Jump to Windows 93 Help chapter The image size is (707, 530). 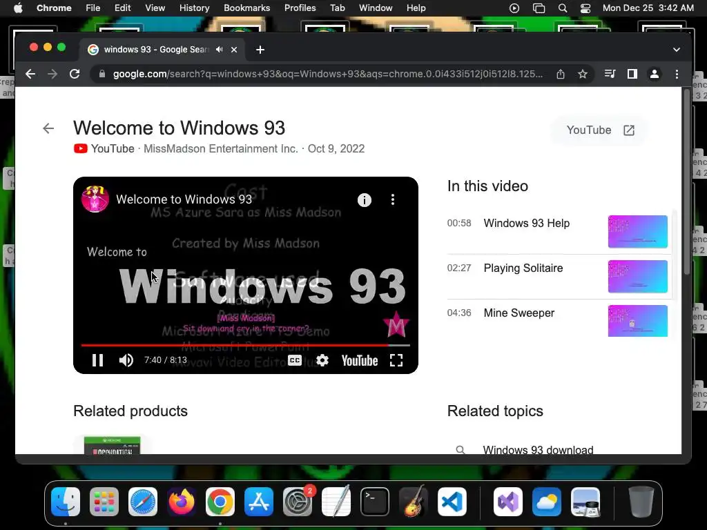526,223
